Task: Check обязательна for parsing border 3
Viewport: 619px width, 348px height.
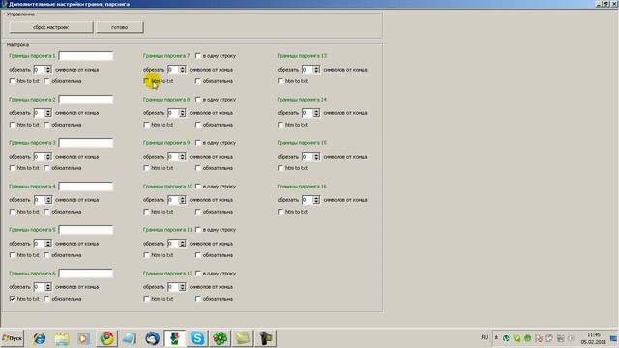Action: click(x=46, y=168)
